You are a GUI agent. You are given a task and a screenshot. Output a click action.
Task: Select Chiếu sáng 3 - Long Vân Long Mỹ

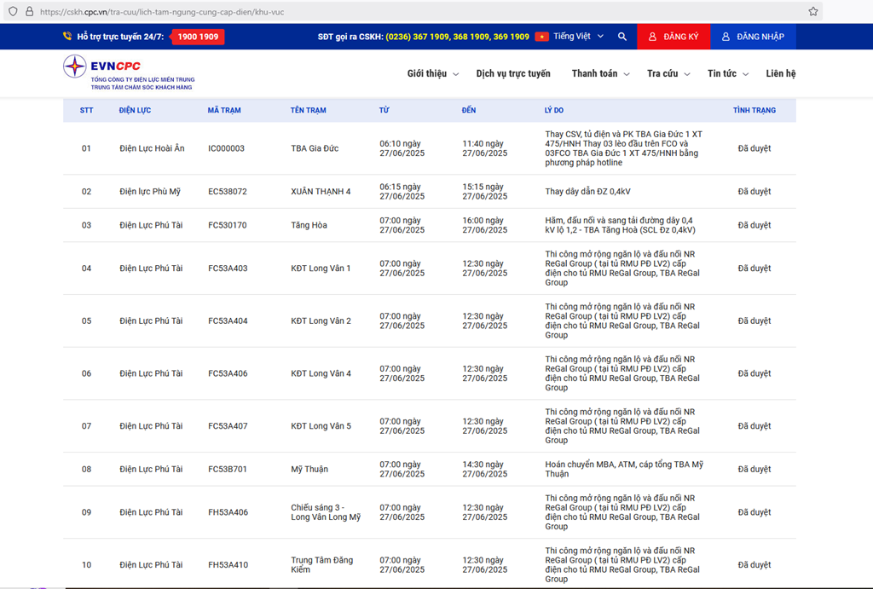tap(326, 512)
